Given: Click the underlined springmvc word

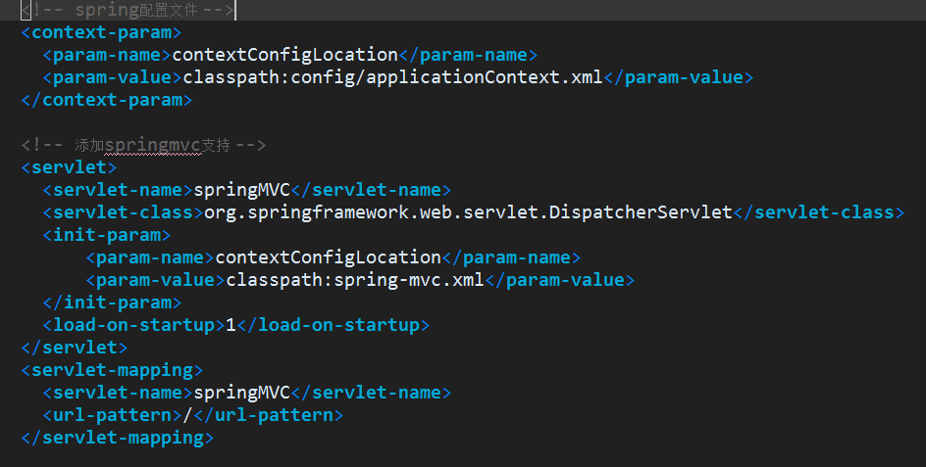Looking at the screenshot, I should pyautogui.click(x=153, y=145).
